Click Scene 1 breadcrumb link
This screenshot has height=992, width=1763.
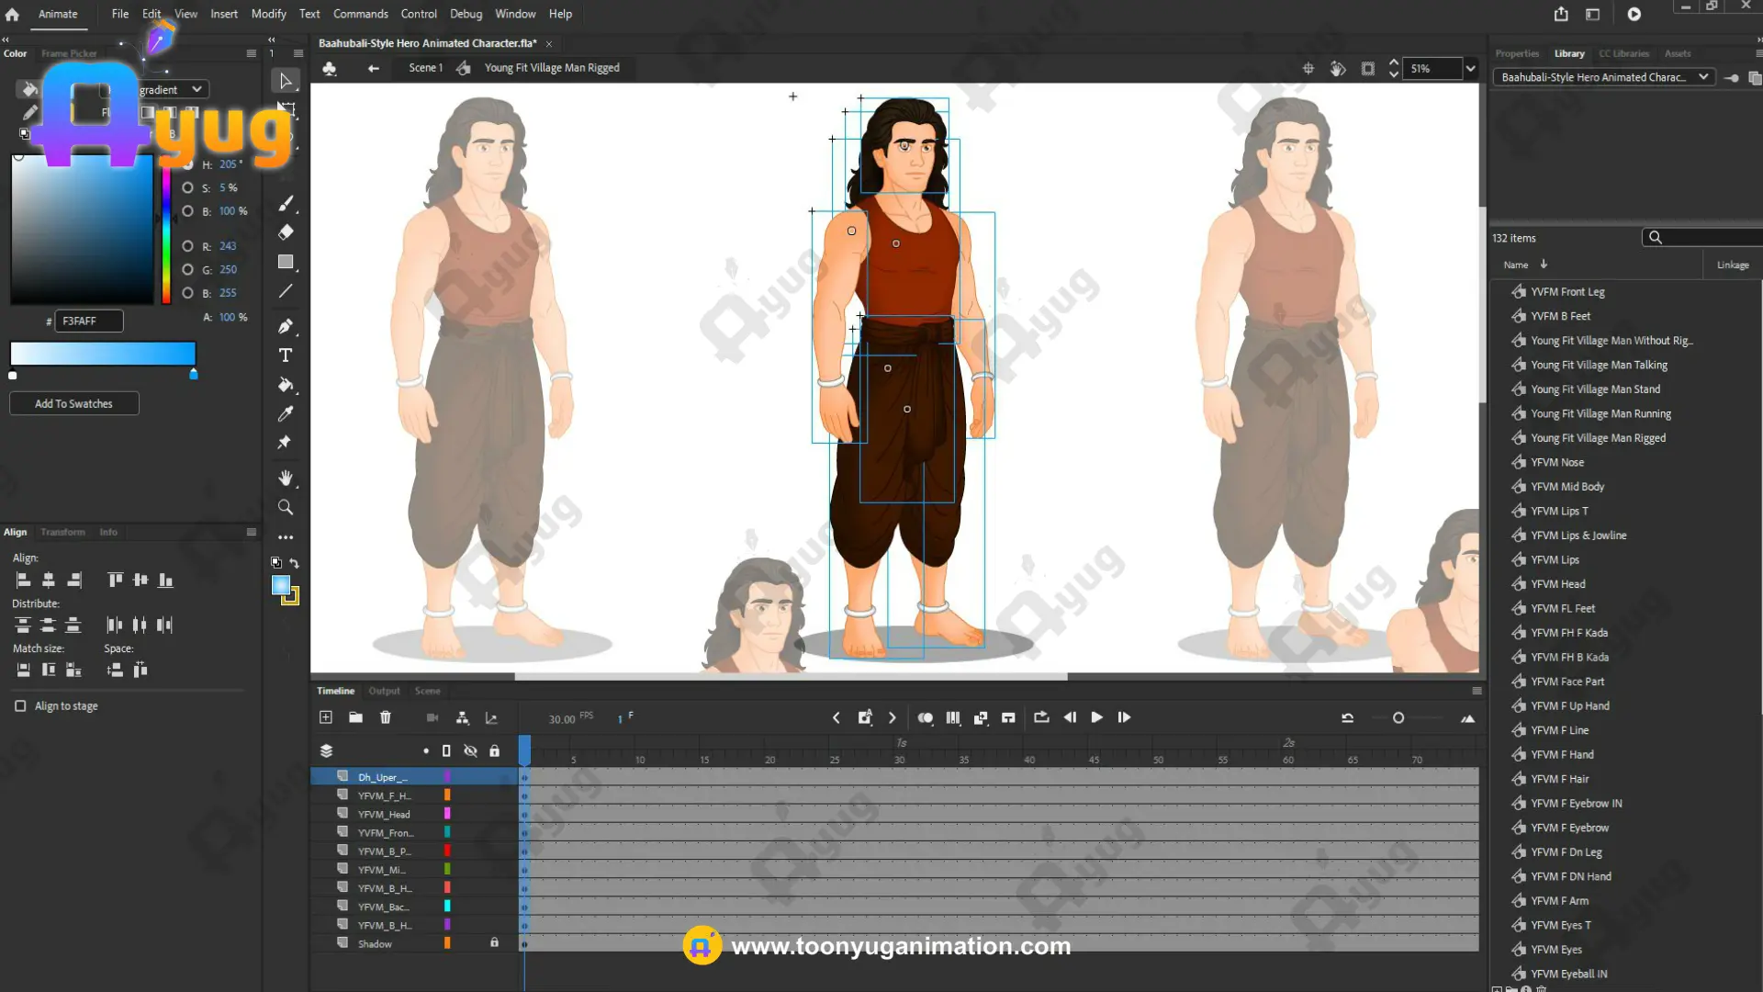(425, 68)
